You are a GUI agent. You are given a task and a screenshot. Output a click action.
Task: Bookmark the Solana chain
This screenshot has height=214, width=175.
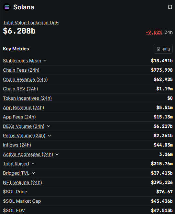(x=170, y=7)
